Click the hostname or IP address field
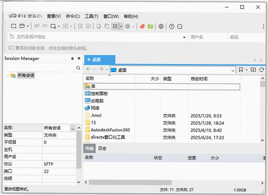268x195 pixels. click(x=97, y=37)
